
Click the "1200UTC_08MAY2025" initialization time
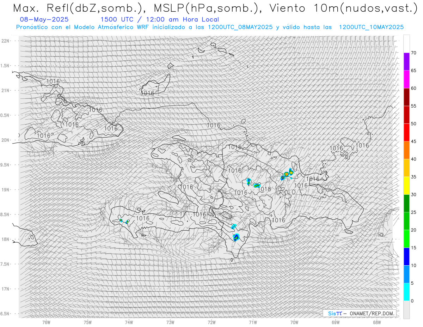pos(240,27)
